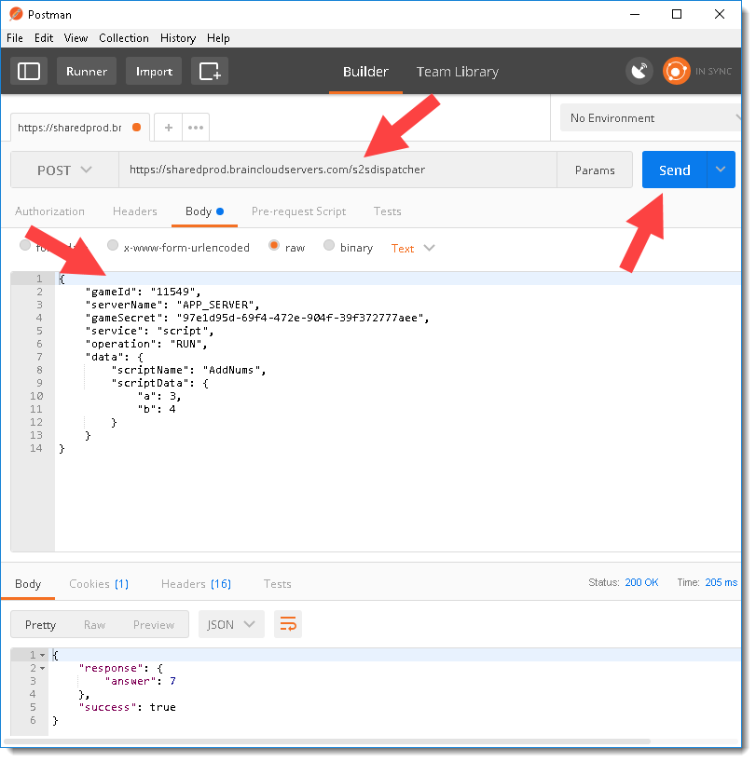Click the create-new-tab window icon in the toolbar
Image resolution: width=756 pixels, height=762 pixels.
[x=210, y=71]
